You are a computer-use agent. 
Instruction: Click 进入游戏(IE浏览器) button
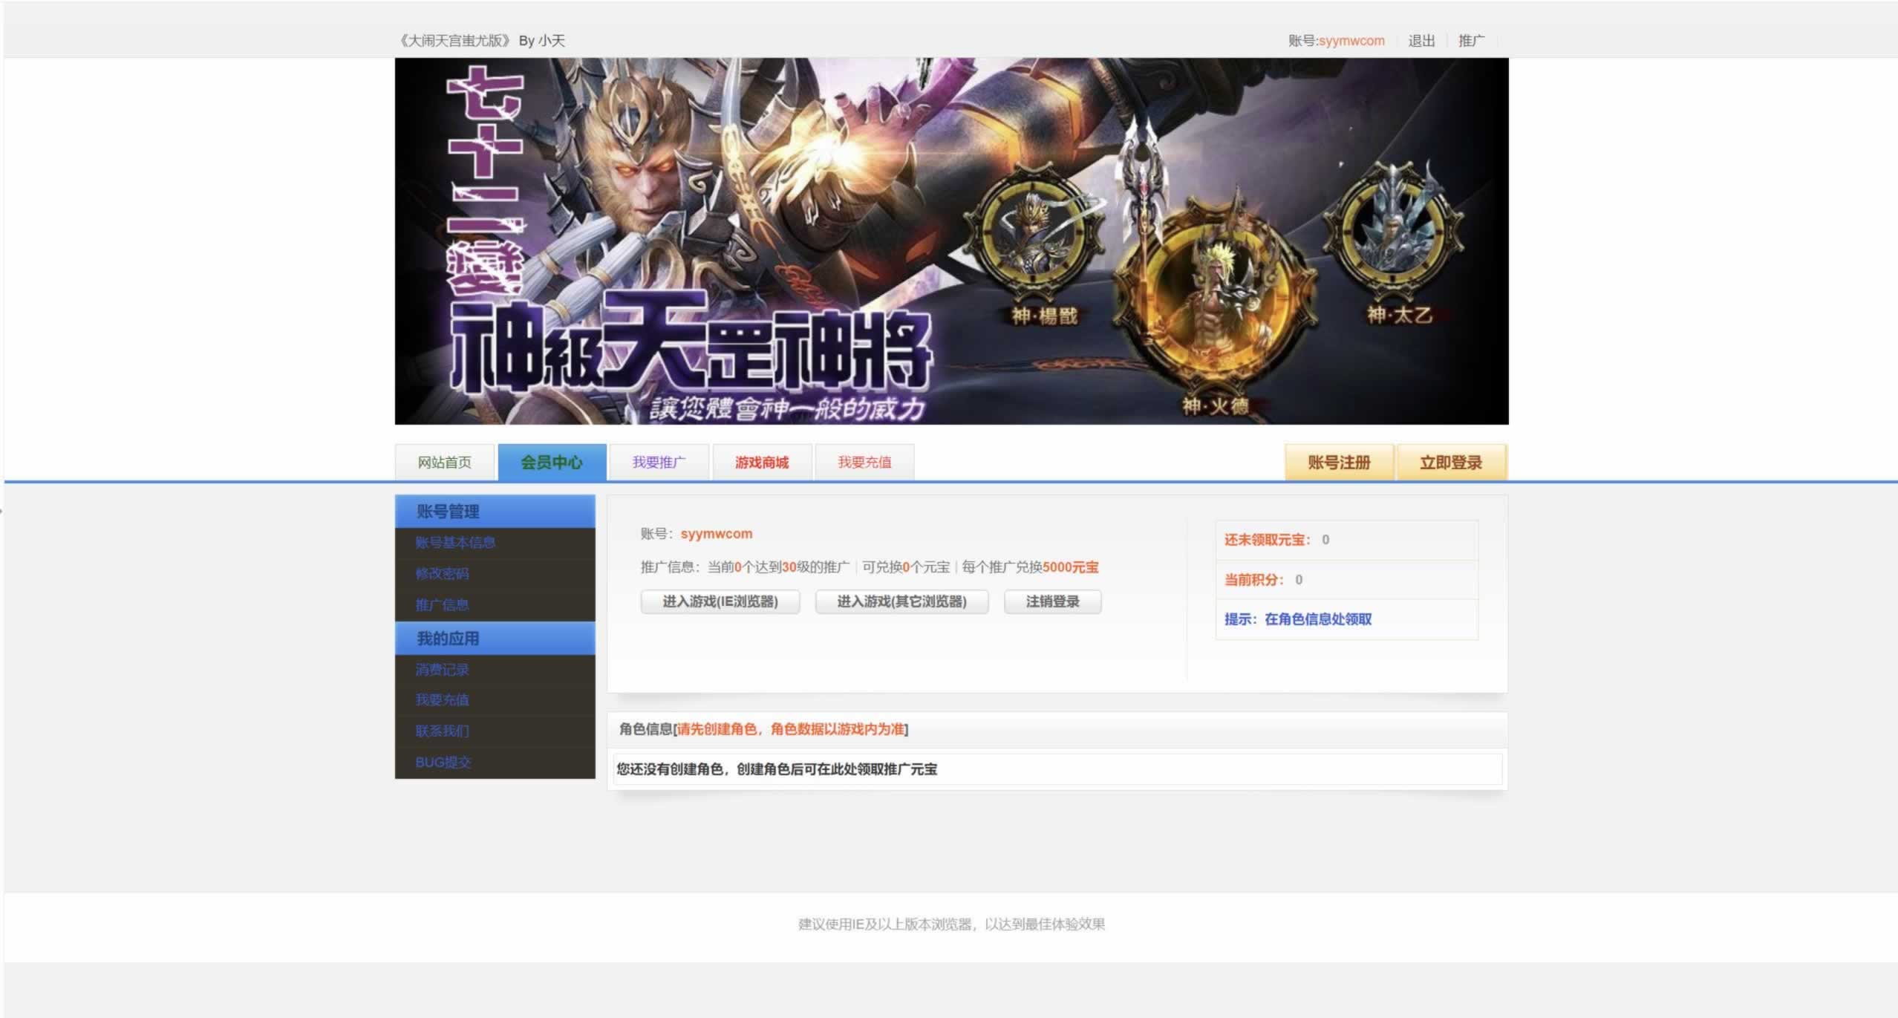coord(720,601)
